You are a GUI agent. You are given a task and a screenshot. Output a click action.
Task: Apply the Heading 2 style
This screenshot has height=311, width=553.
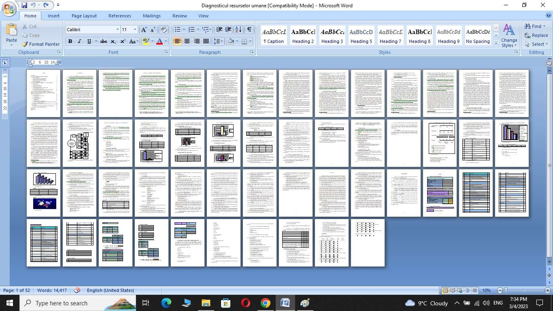click(303, 36)
